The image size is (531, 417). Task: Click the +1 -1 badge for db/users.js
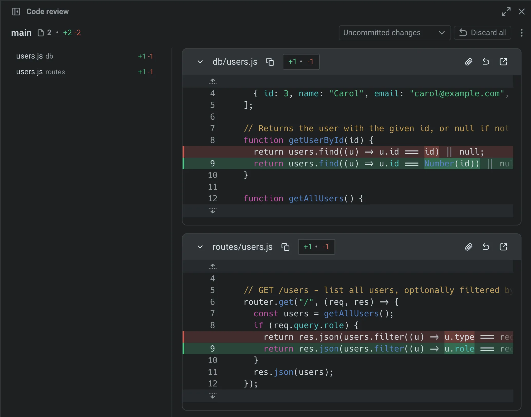(301, 62)
